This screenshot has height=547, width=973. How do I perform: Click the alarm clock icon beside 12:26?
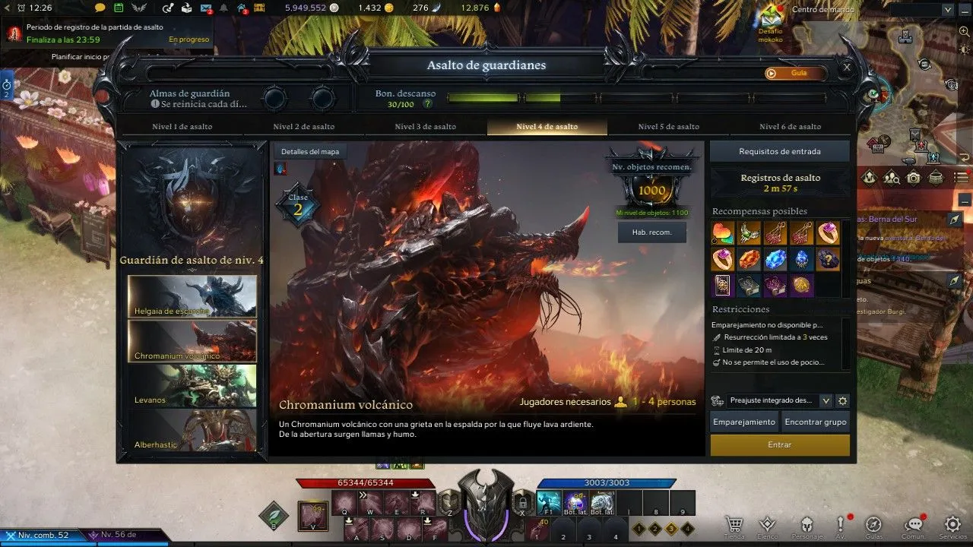[x=21, y=8]
